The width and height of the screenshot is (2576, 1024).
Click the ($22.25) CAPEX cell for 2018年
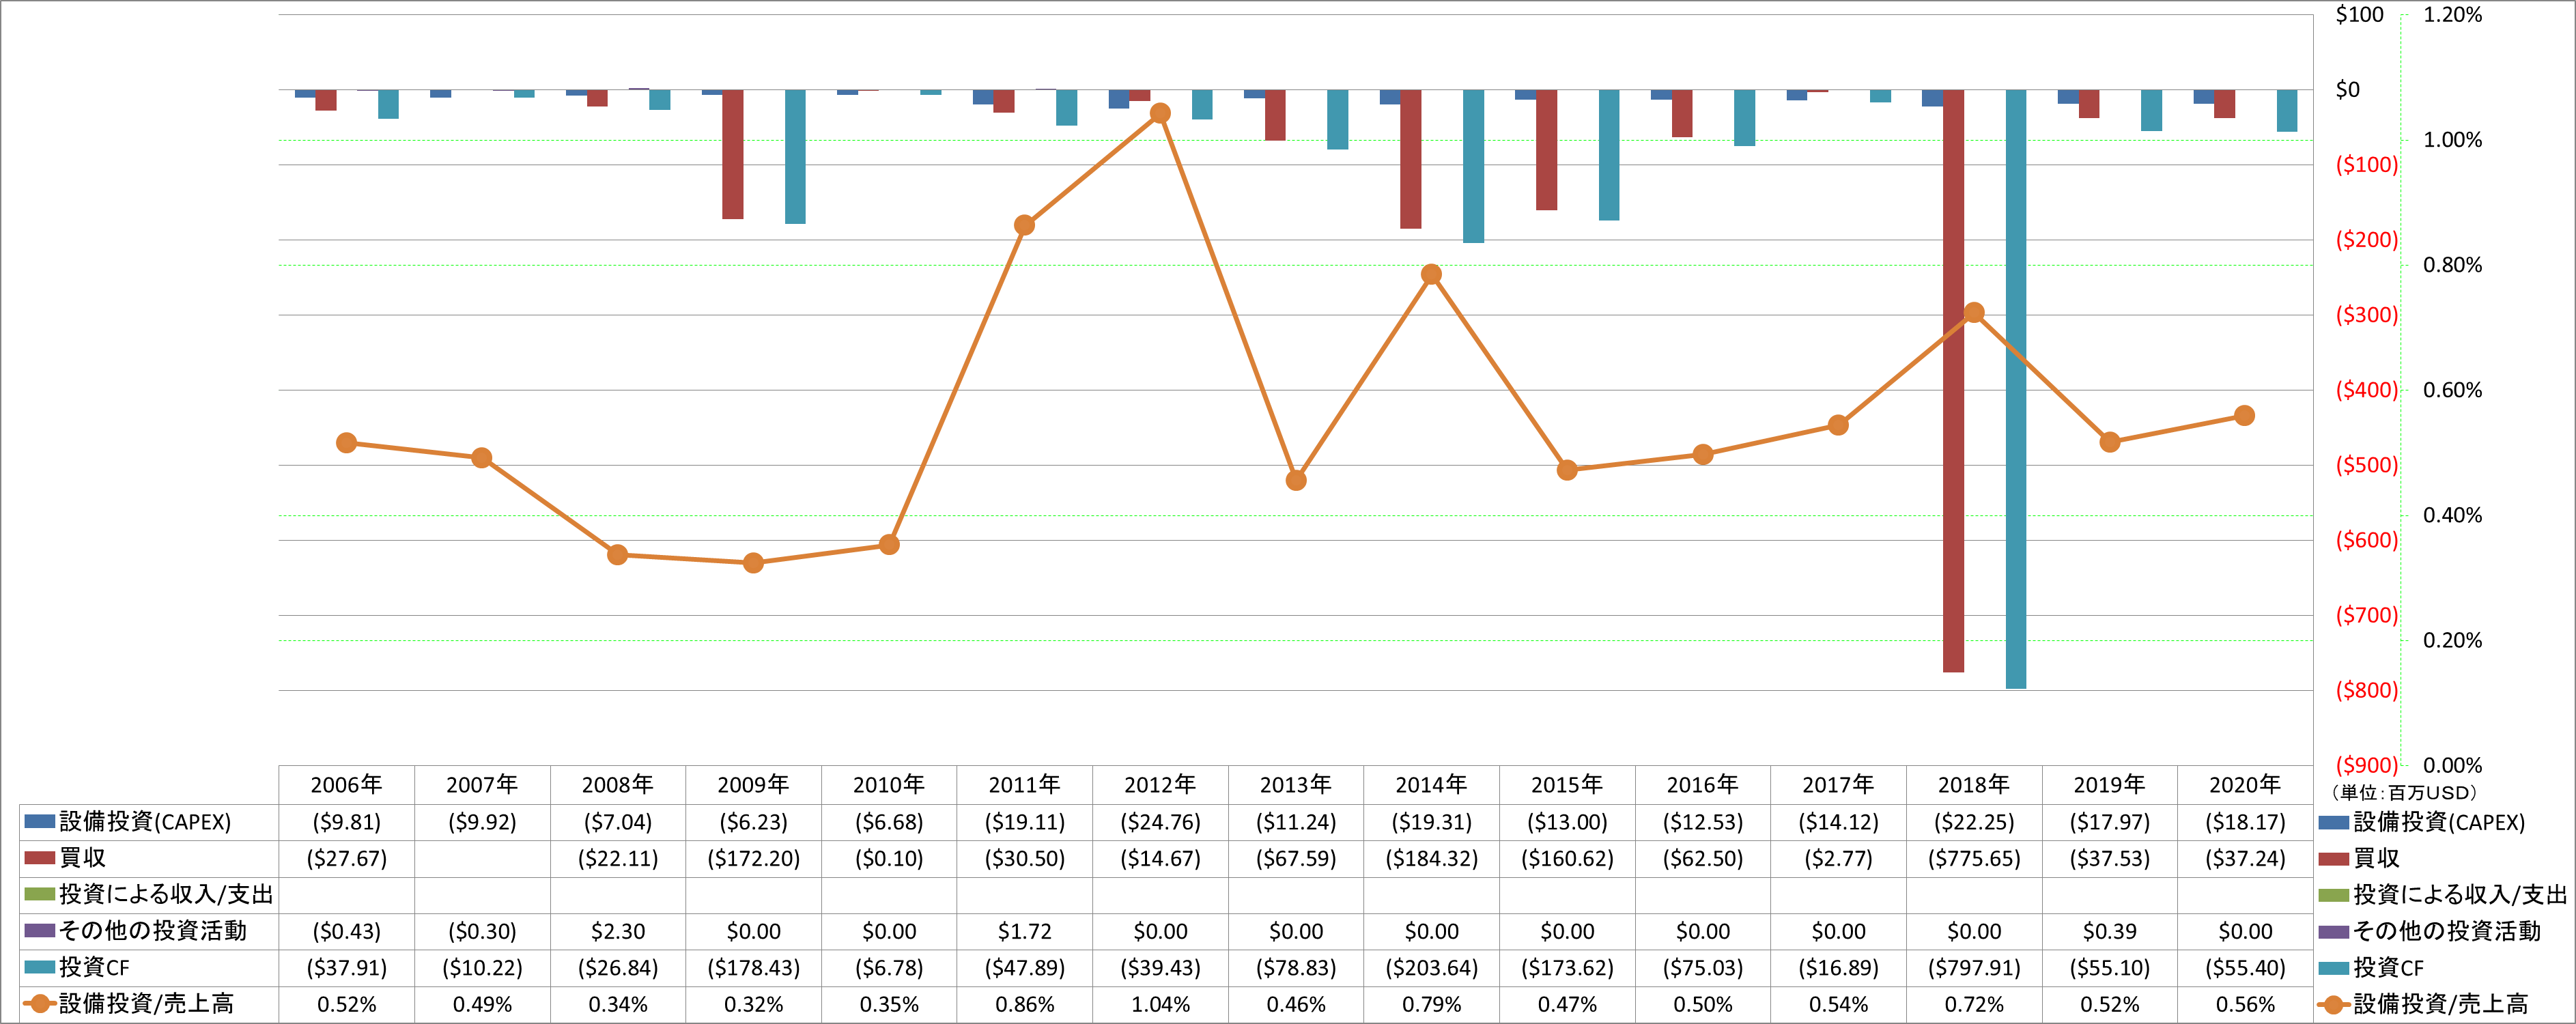[1974, 822]
